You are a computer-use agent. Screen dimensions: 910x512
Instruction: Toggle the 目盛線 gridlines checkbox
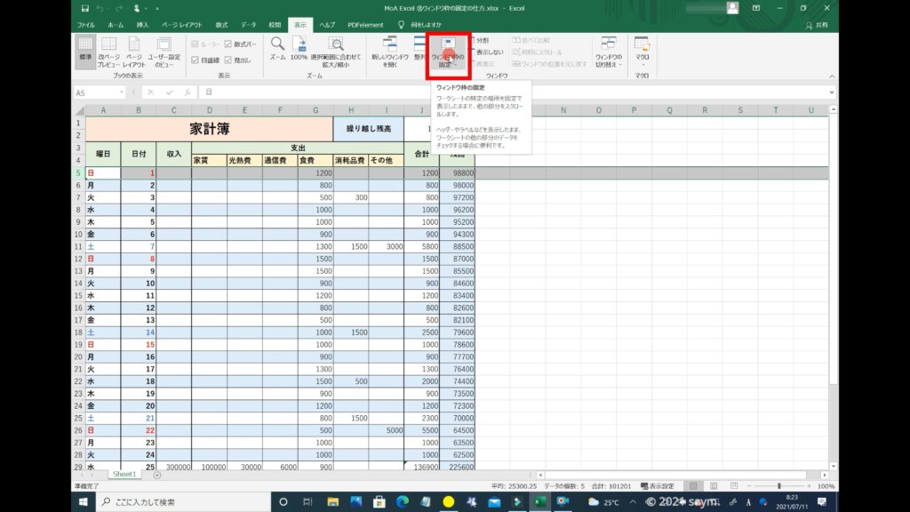coord(194,60)
